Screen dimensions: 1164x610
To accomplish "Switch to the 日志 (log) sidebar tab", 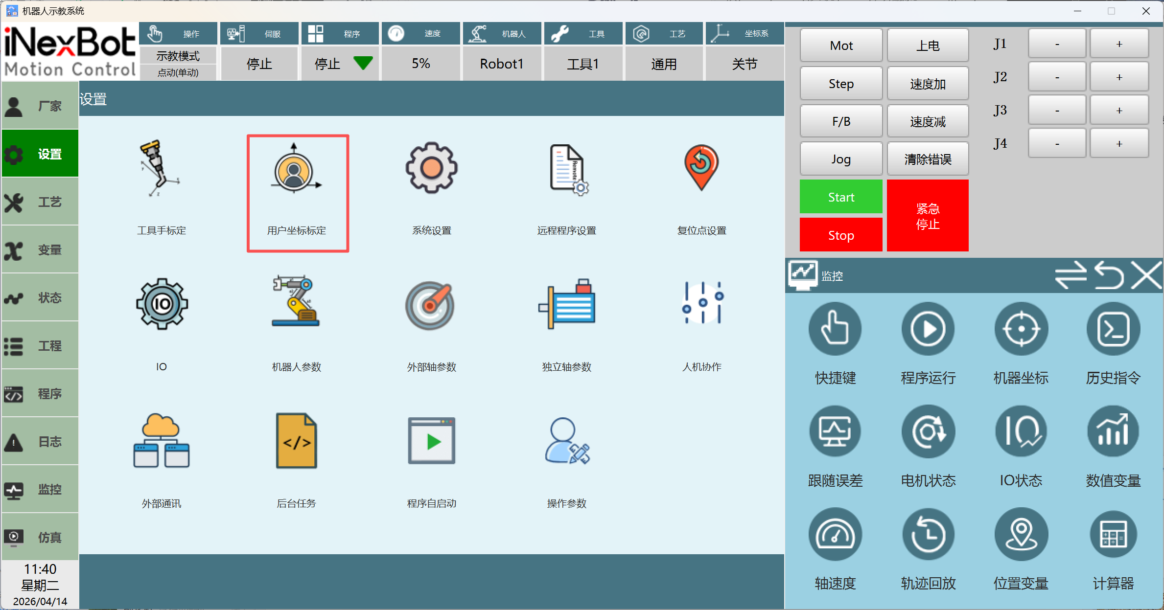I will pyautogui.click(x=40, y=442).
